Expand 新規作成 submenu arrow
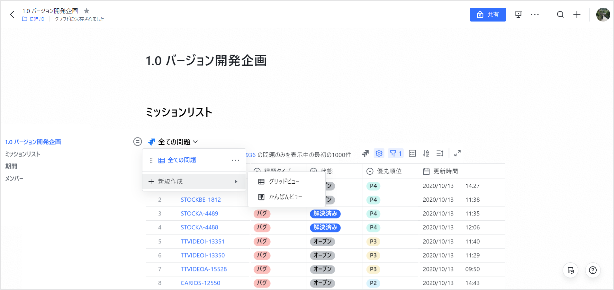The image size is (614, 290). click(x=236, y=181)
